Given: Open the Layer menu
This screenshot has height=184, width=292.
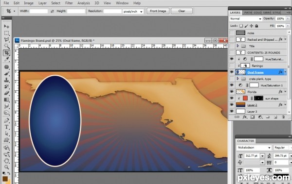Looking at the screenshot, I should [x=42, y=3].
